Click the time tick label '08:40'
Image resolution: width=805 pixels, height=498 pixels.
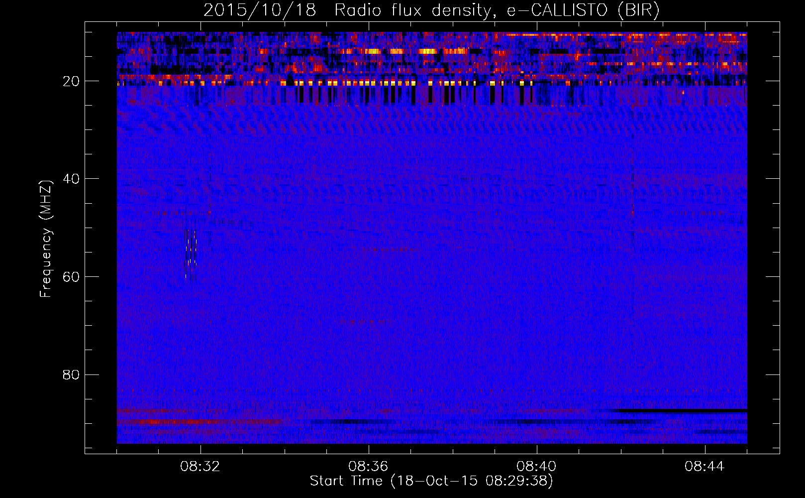point(536,467)
